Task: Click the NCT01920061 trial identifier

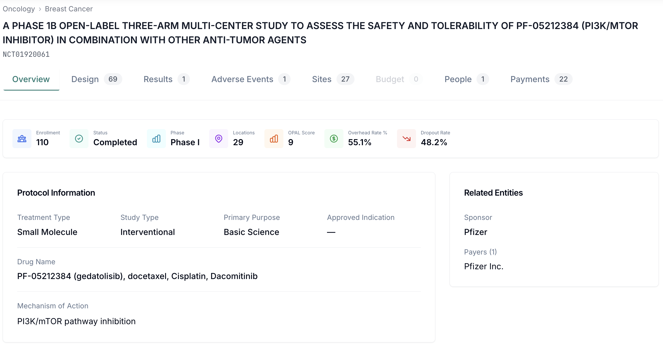Action: tap(26, 54)
